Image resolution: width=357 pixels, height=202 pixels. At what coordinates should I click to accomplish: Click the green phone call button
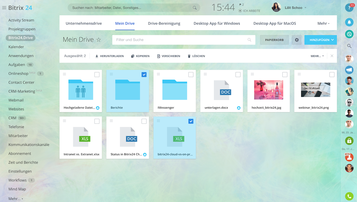[x=349, y=196]
